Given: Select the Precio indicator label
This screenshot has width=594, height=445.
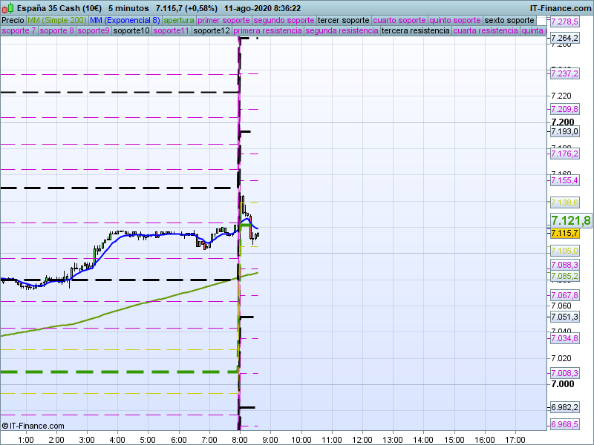Looking at the screenshot, I should (13, 20).
